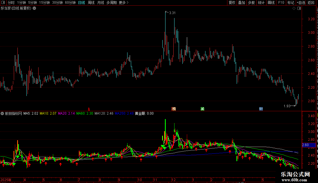Screen dimensions: 318x183
Task: Click the 减 event marker icon
Action: [x=202, y=109]
